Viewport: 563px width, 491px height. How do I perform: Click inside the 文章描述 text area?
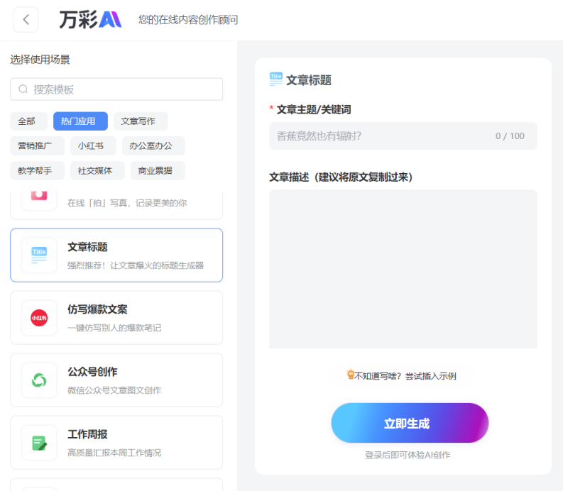[x=403, y=270]
